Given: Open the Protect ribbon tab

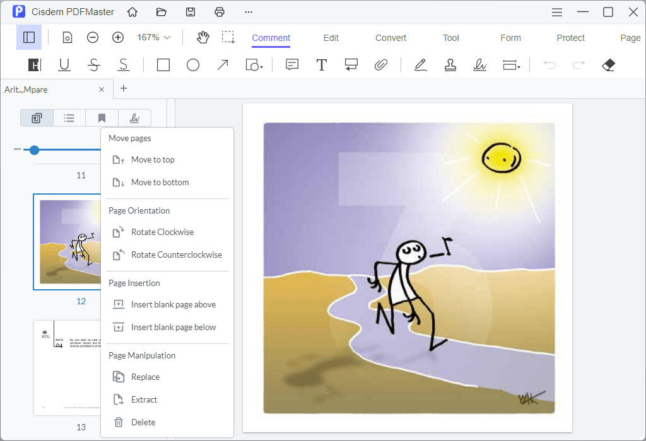Looking at the screenshot, I should [x=570, y=38].
